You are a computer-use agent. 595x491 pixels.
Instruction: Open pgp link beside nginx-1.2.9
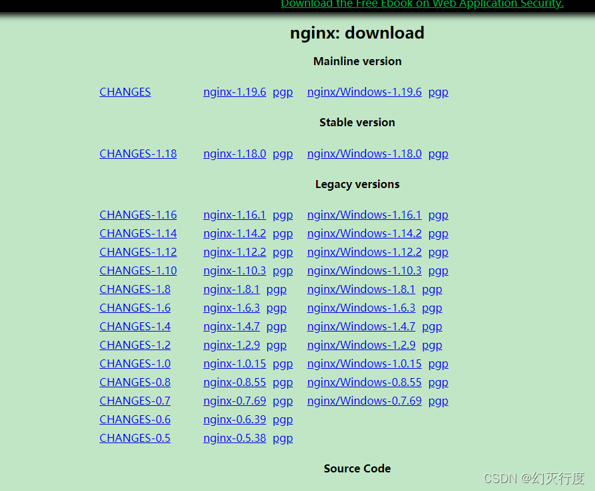click(276, 345)
